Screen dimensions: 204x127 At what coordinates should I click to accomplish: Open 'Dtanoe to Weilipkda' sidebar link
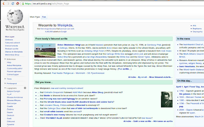tap(14, 52)
